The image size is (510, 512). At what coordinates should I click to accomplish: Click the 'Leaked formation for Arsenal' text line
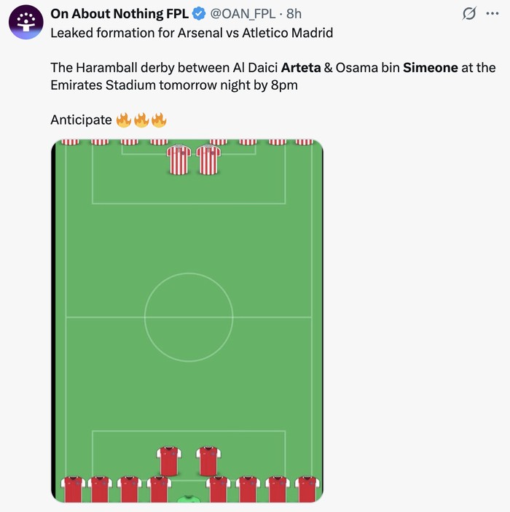pos(192,34)
